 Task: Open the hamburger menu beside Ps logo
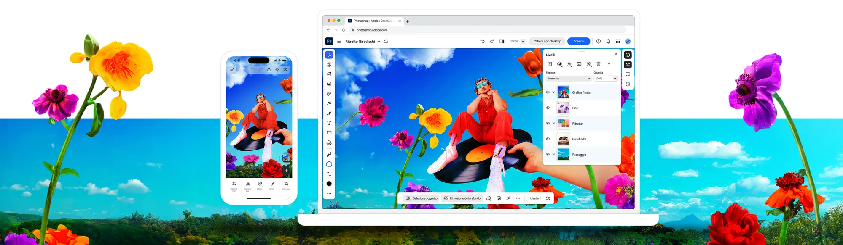pos(339,41)
